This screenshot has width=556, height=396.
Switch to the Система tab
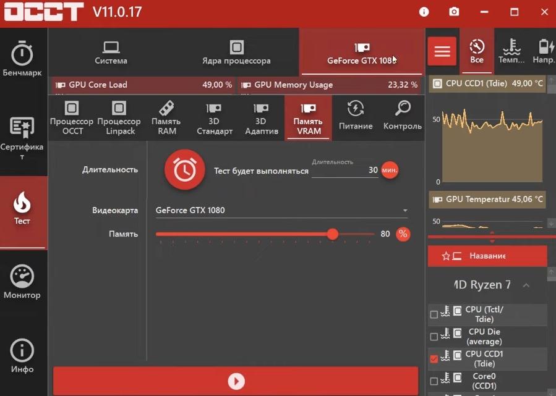(x=111, y=52)
